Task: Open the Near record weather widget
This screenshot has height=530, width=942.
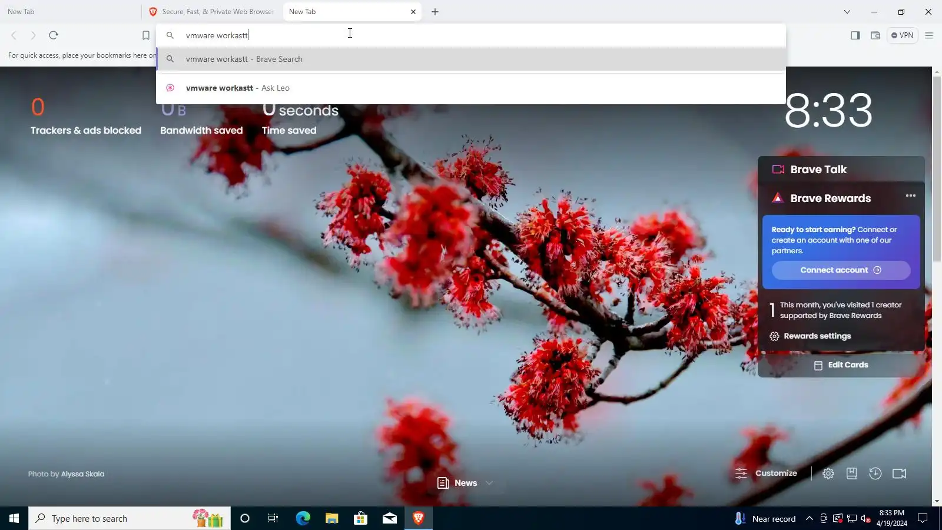Action: [765, 518]
